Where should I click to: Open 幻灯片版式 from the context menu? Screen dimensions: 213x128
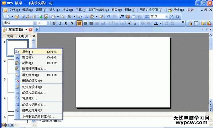(x=38, y=93)
